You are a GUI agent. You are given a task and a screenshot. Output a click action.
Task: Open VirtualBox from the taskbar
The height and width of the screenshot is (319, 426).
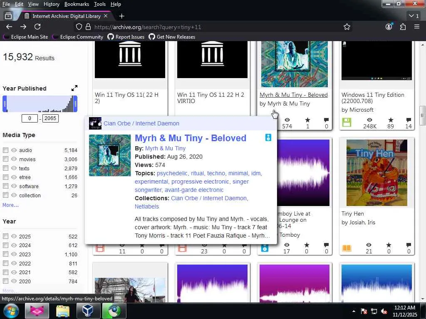tap(88, 311)
